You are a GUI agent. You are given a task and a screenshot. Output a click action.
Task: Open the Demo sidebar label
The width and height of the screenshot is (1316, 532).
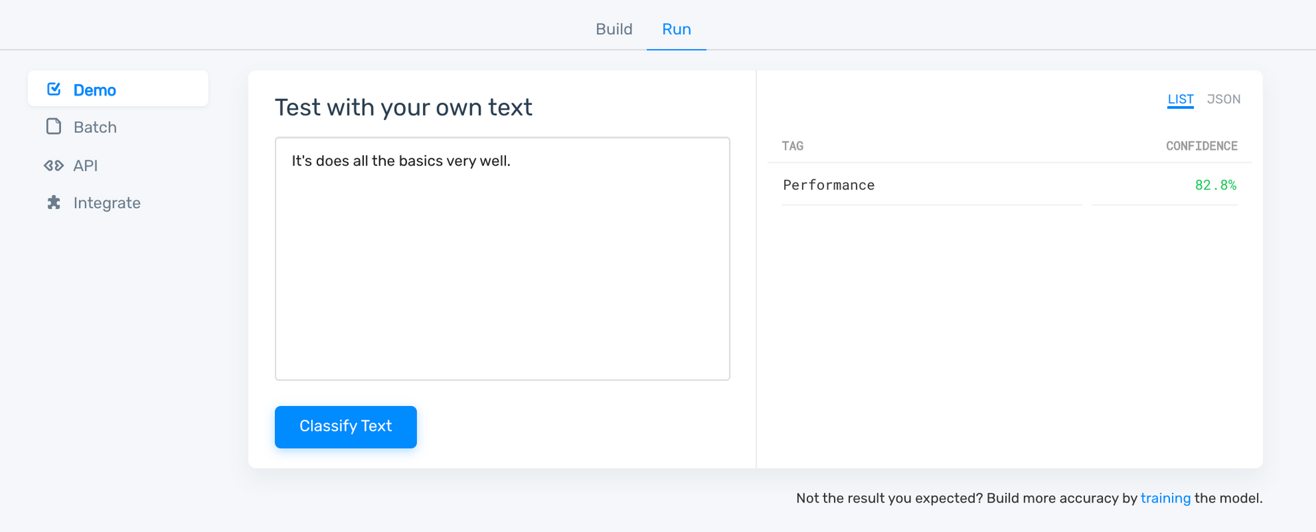click(x=95, y=90)
